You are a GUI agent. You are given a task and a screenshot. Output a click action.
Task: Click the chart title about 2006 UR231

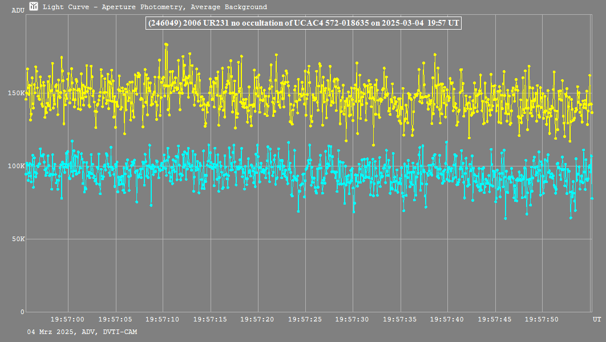303,23
